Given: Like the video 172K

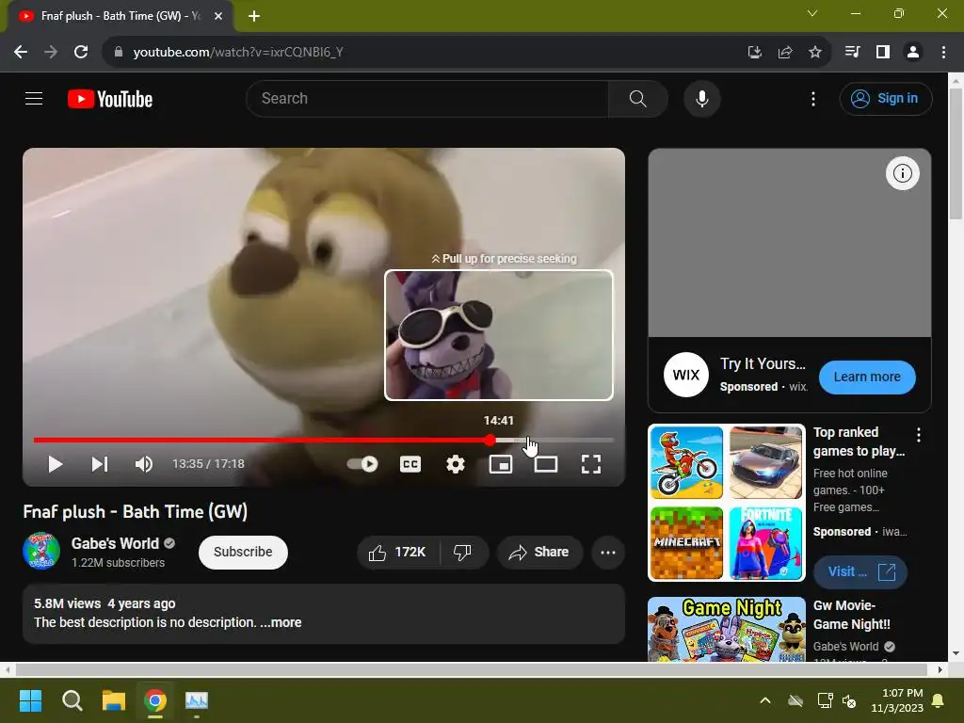Looking at the screenshot, I should click(398, 552).
